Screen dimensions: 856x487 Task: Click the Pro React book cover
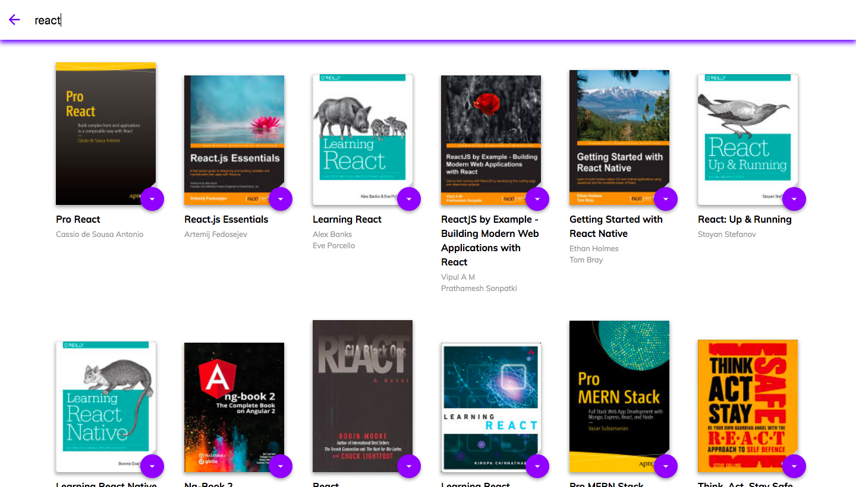[106, 134]
